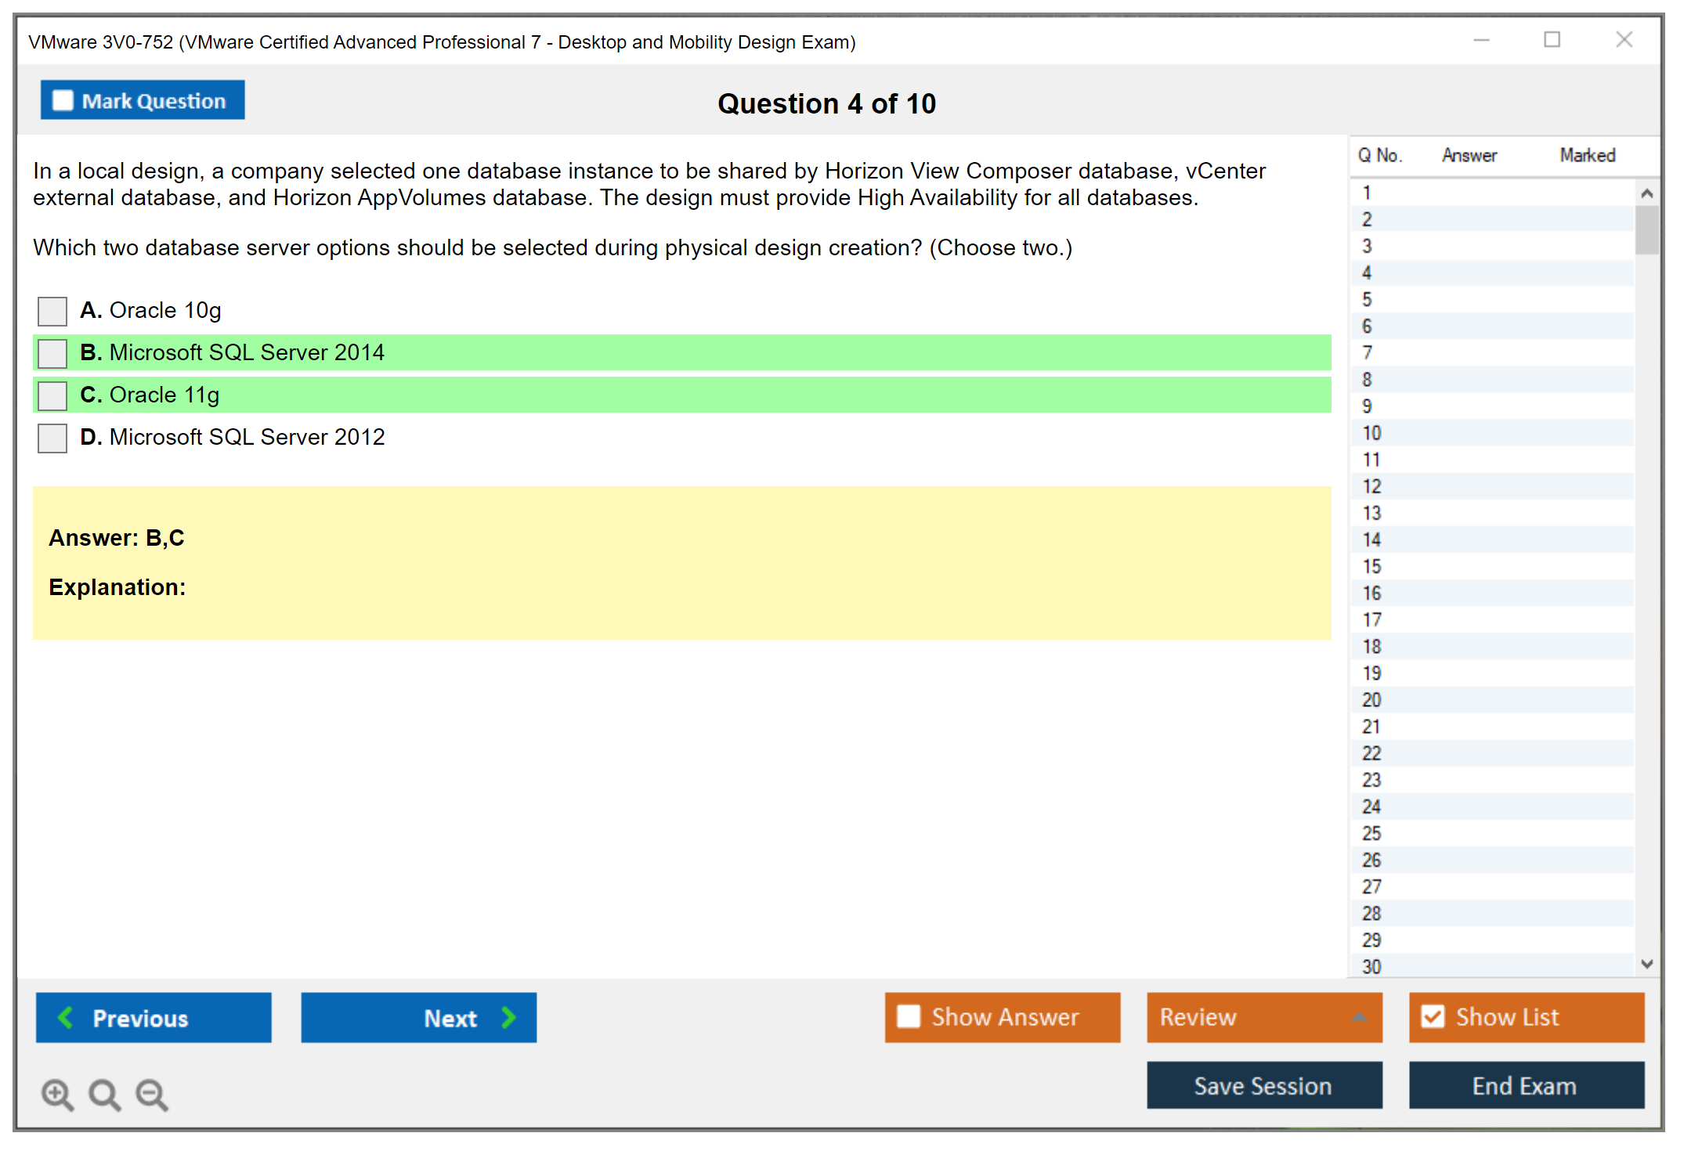Select question 10 in the list
The height and width of the screenshot is (1151, 1684).
coord(1371,433)
